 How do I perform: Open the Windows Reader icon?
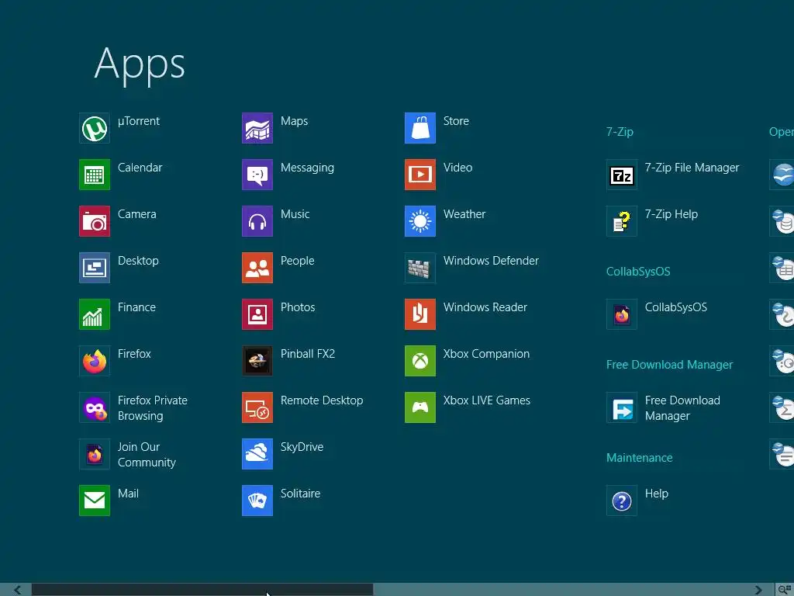[420, 314]
